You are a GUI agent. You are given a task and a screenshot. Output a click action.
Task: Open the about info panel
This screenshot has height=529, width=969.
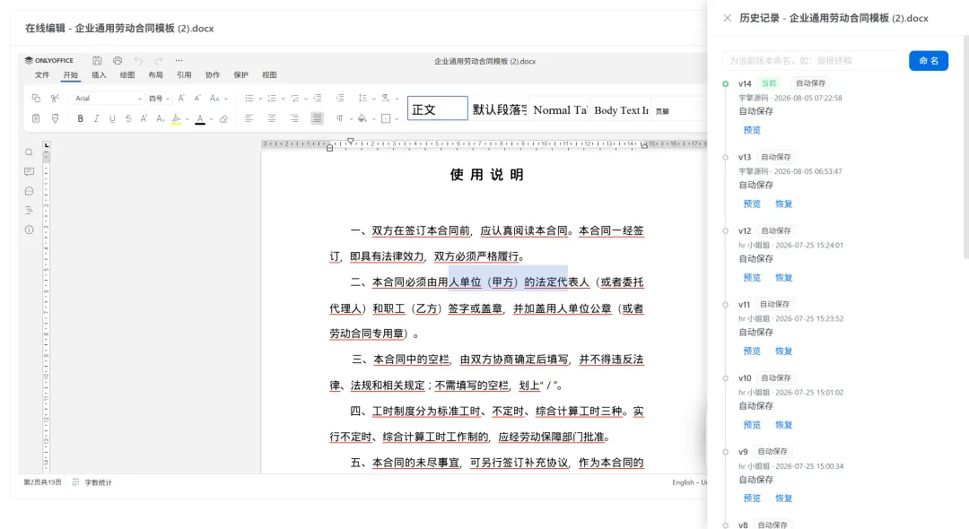(x=29, y=230)
